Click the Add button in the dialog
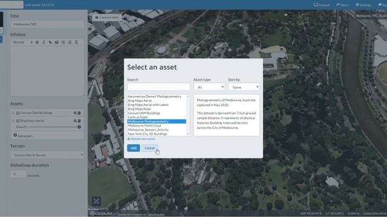 (x=134, y=148)
